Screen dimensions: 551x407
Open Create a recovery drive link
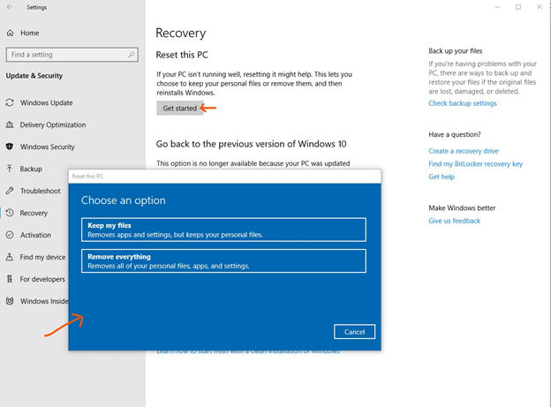pos(464,151)
